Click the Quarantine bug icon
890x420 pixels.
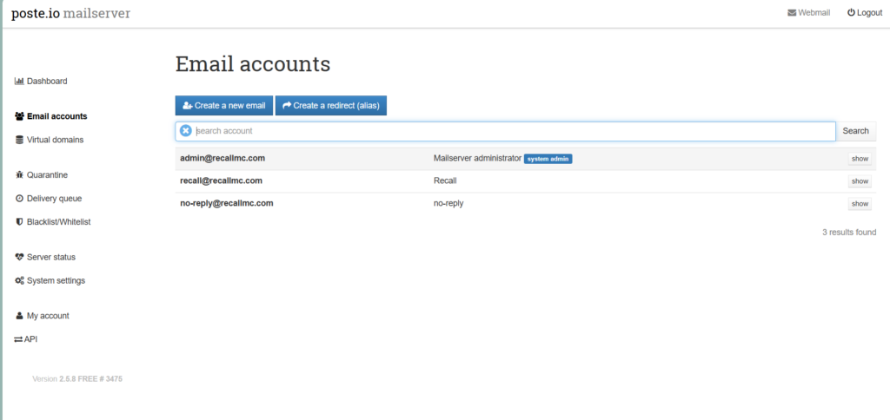tap(19, 175)
